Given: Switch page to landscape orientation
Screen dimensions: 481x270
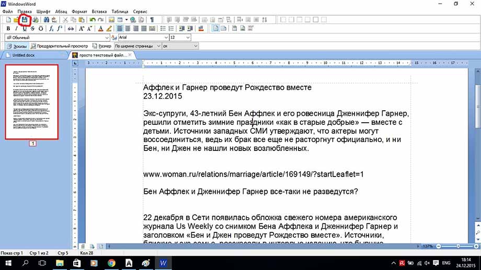Looking at the screenshot, I should tap(224, 29).
